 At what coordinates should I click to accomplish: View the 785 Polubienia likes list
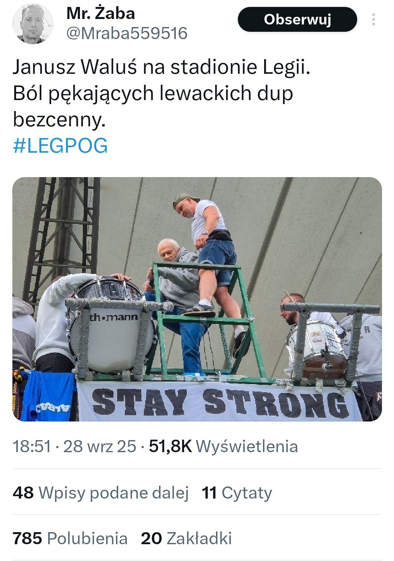pos(70,538)
